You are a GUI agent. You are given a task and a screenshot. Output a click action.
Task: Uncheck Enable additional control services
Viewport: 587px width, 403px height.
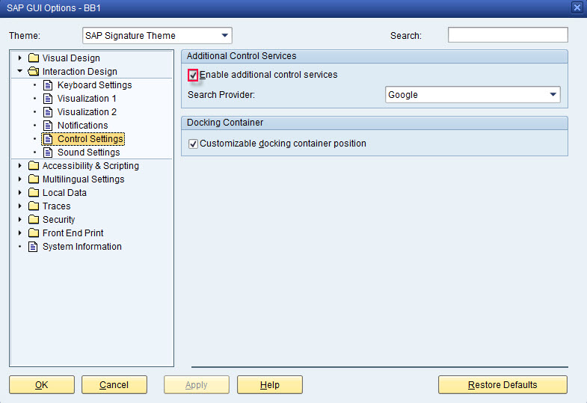pyautogui.click(x=193, y=76)
